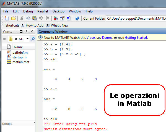Click the Details panel header

click(19, 123)
